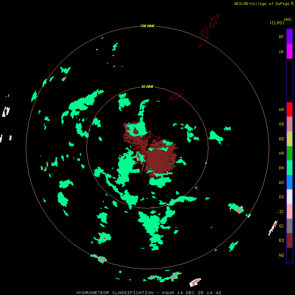Click the ND legend label
The image size is (295, 295).
point(281,255)
